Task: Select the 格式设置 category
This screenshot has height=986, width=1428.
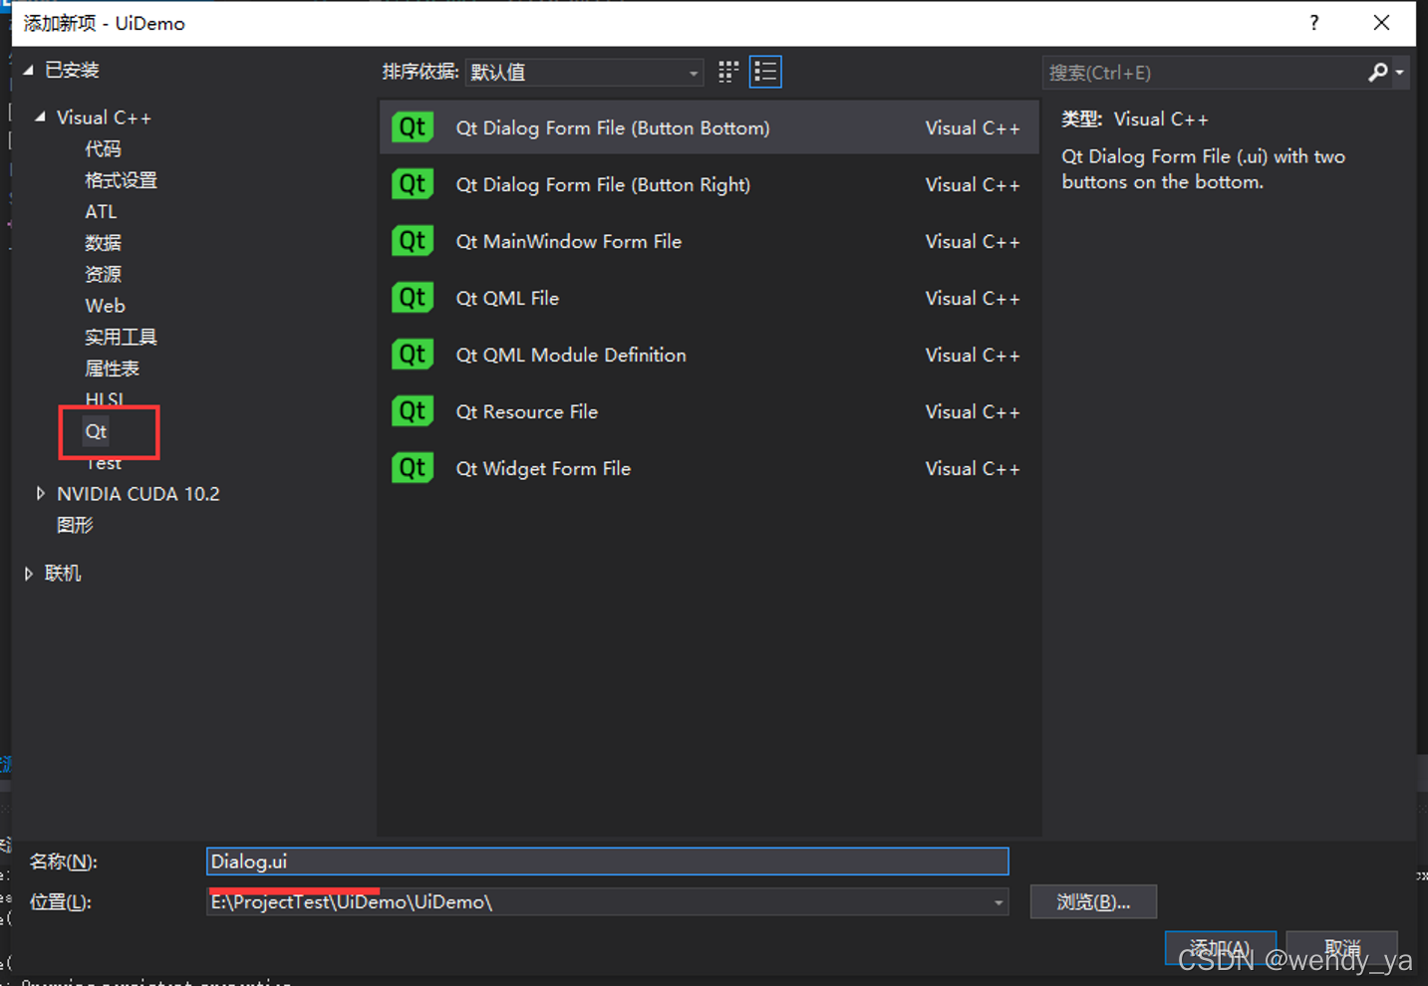Action: pyautogui.click(x=121, y=180)
